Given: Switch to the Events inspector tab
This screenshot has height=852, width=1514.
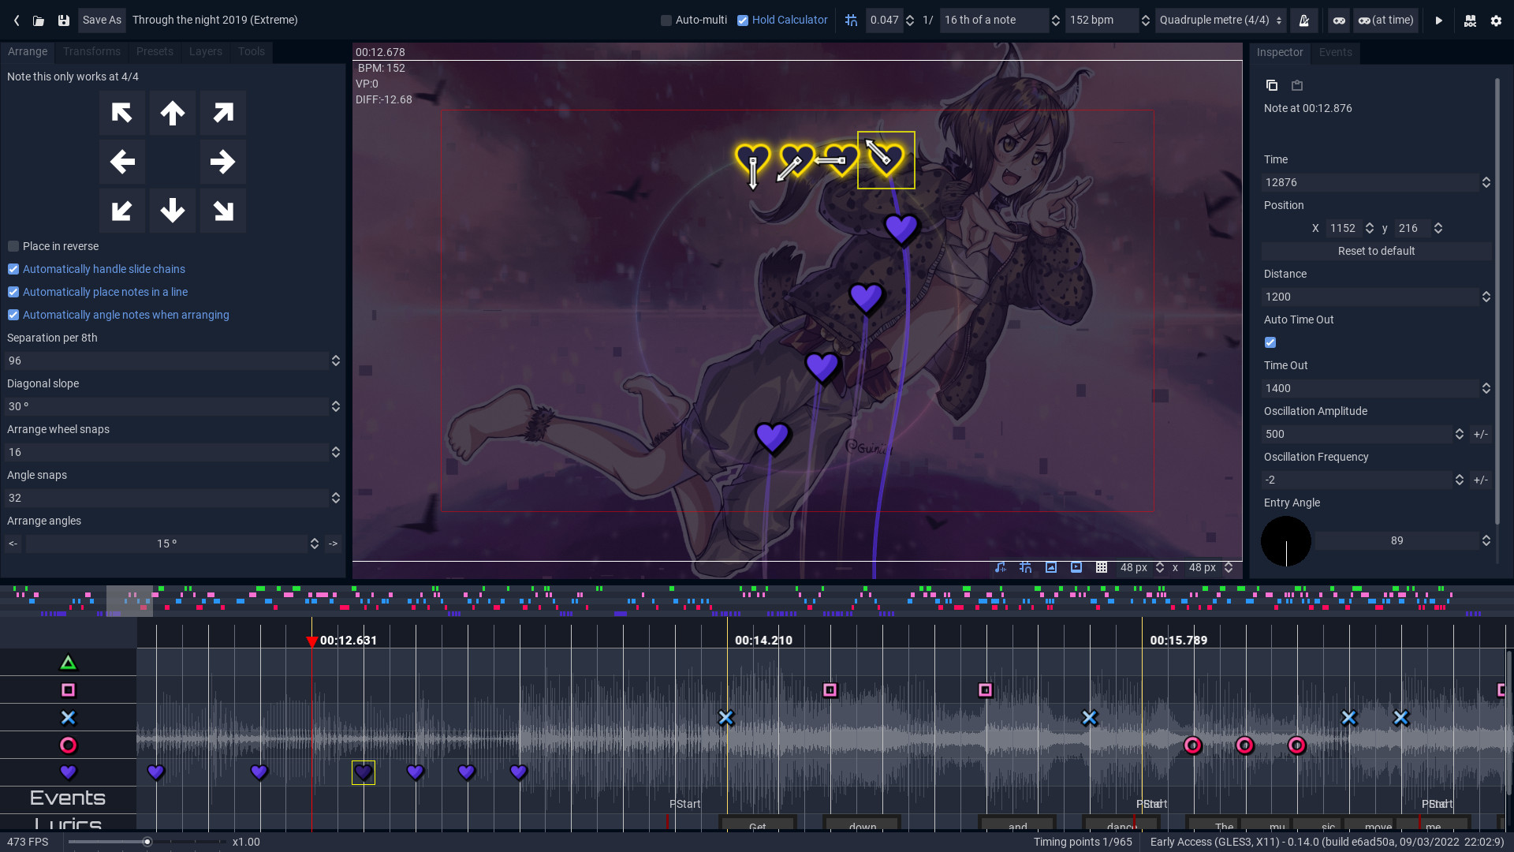Looking at the screenshot, I should [x=1336, y=53].
